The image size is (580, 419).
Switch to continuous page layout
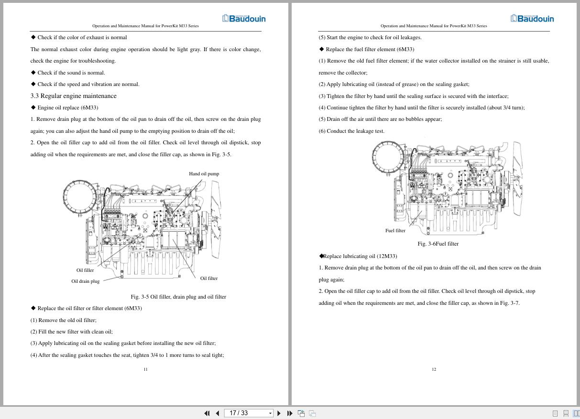click(566, 414)
